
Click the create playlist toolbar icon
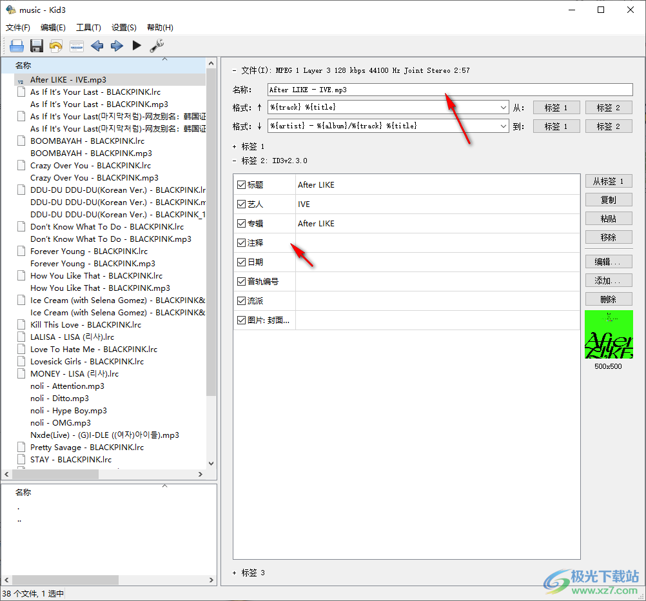77,46
